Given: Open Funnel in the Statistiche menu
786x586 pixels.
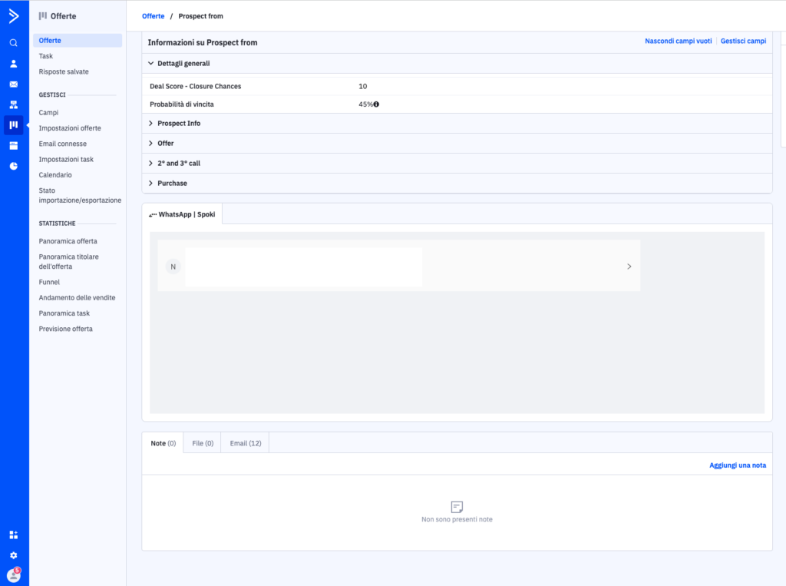Looking at the screenshot, I should pyautogui.click(x=49, y=282).
